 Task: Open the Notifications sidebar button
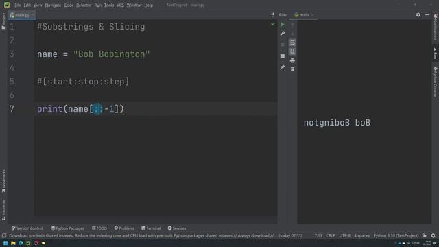click(435, 27)
